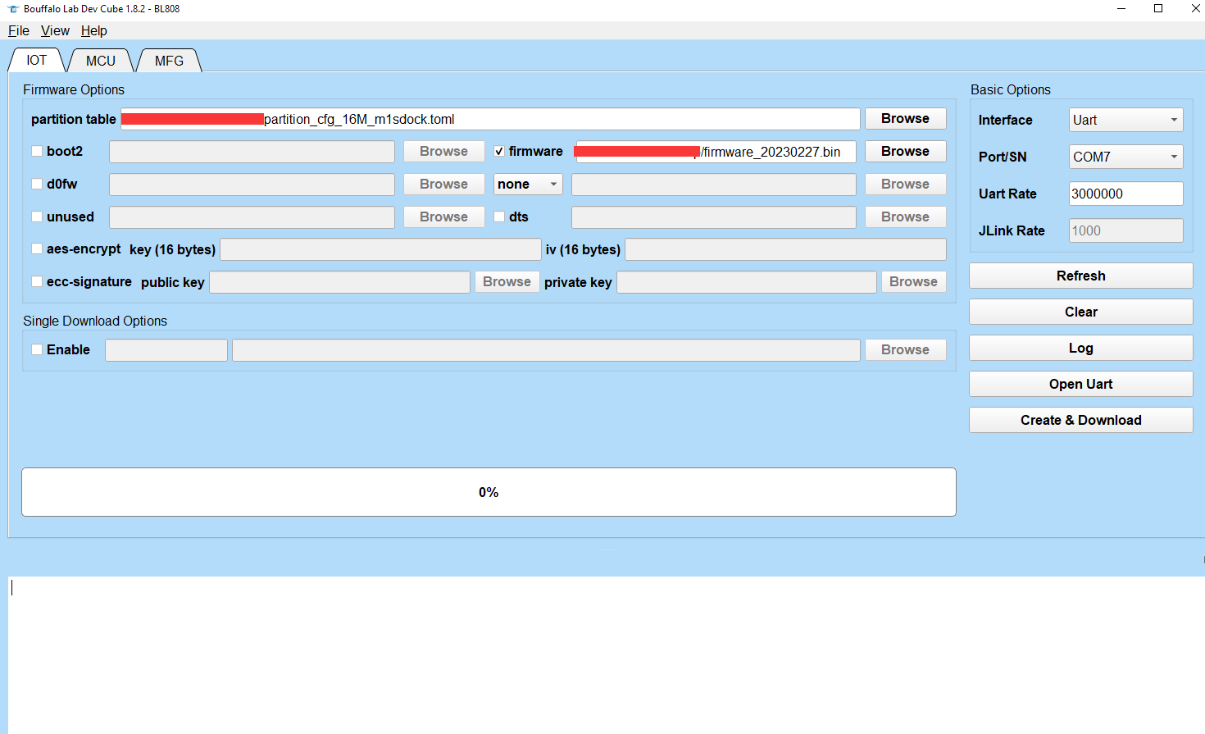Toggle ecc-signature option
Viewport: 1205px width, 734px height.
[x=37, y=281]
